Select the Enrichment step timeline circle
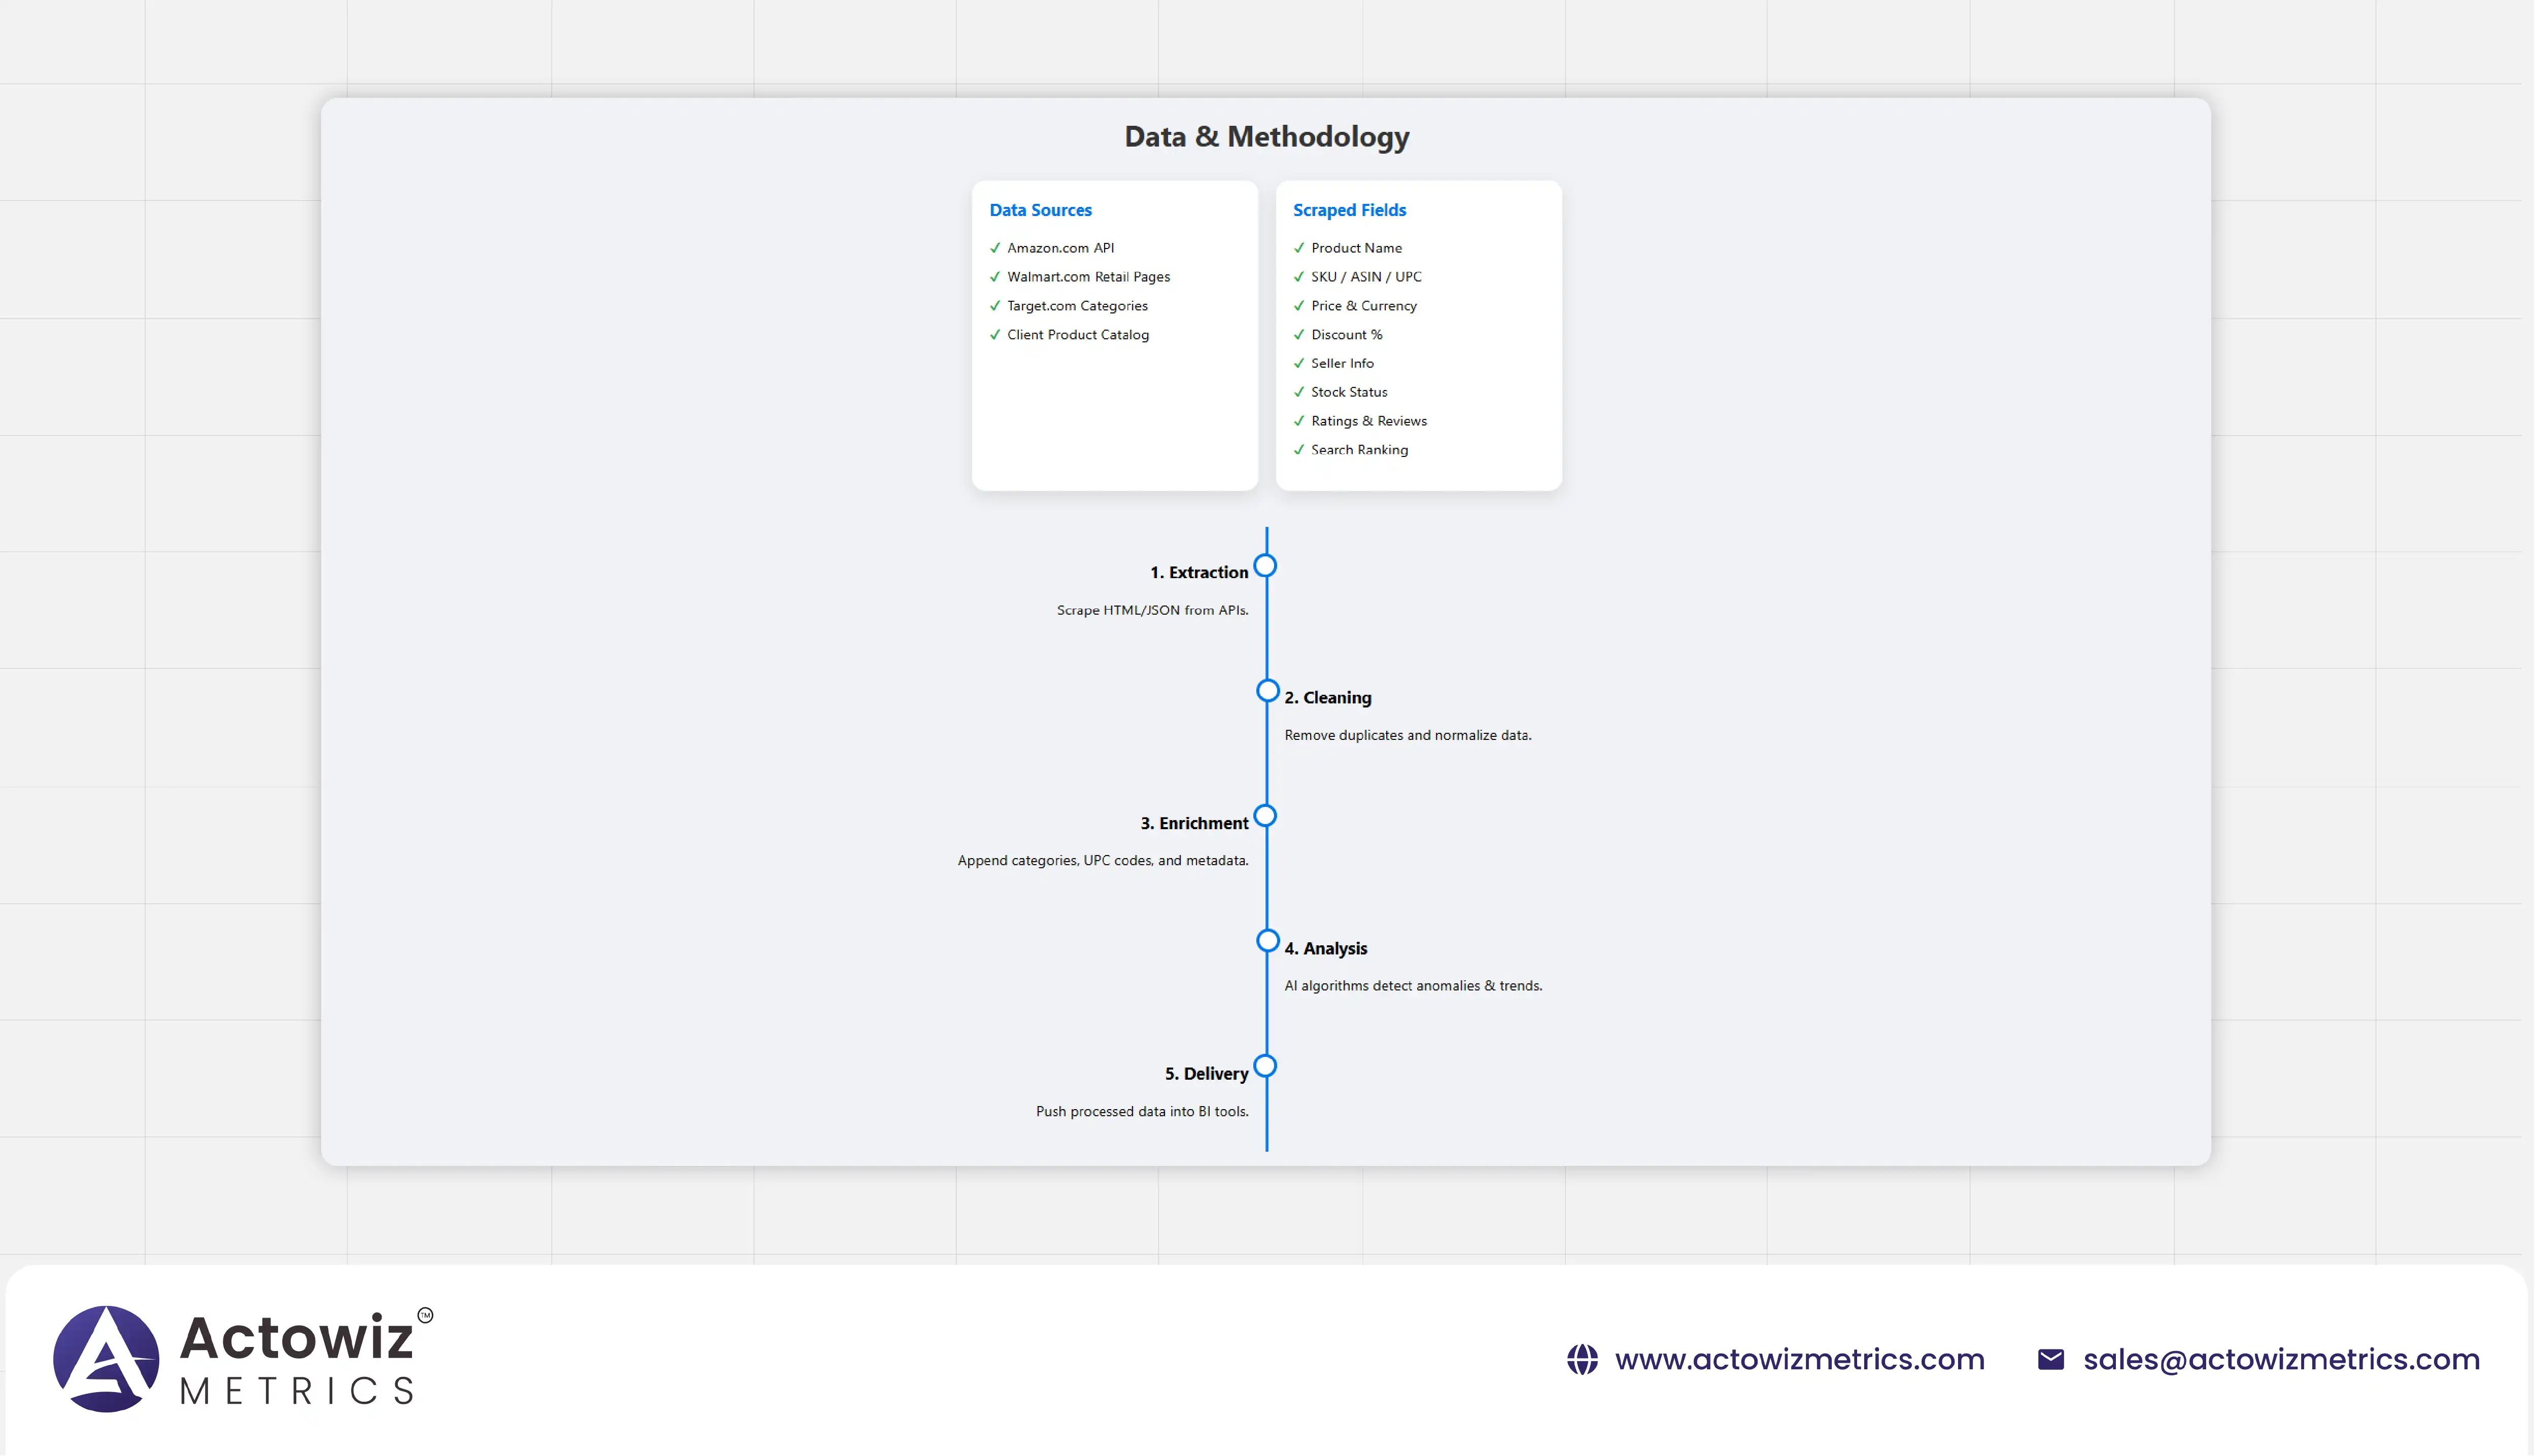The height and width of the screenshot is (1456, 2535). [1265, 816]
